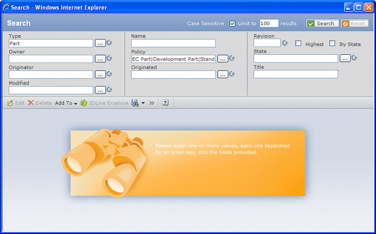Open the help question mark icon
The width and height of the screenshot is (376, 234).
click(x=165, y=103)
